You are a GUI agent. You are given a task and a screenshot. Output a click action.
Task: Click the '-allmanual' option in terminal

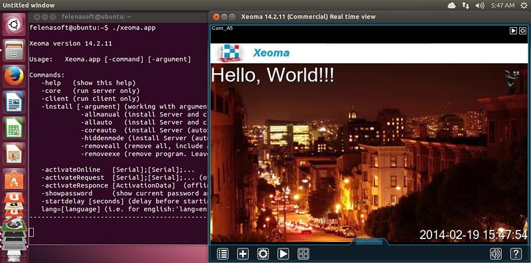[100, 114]
